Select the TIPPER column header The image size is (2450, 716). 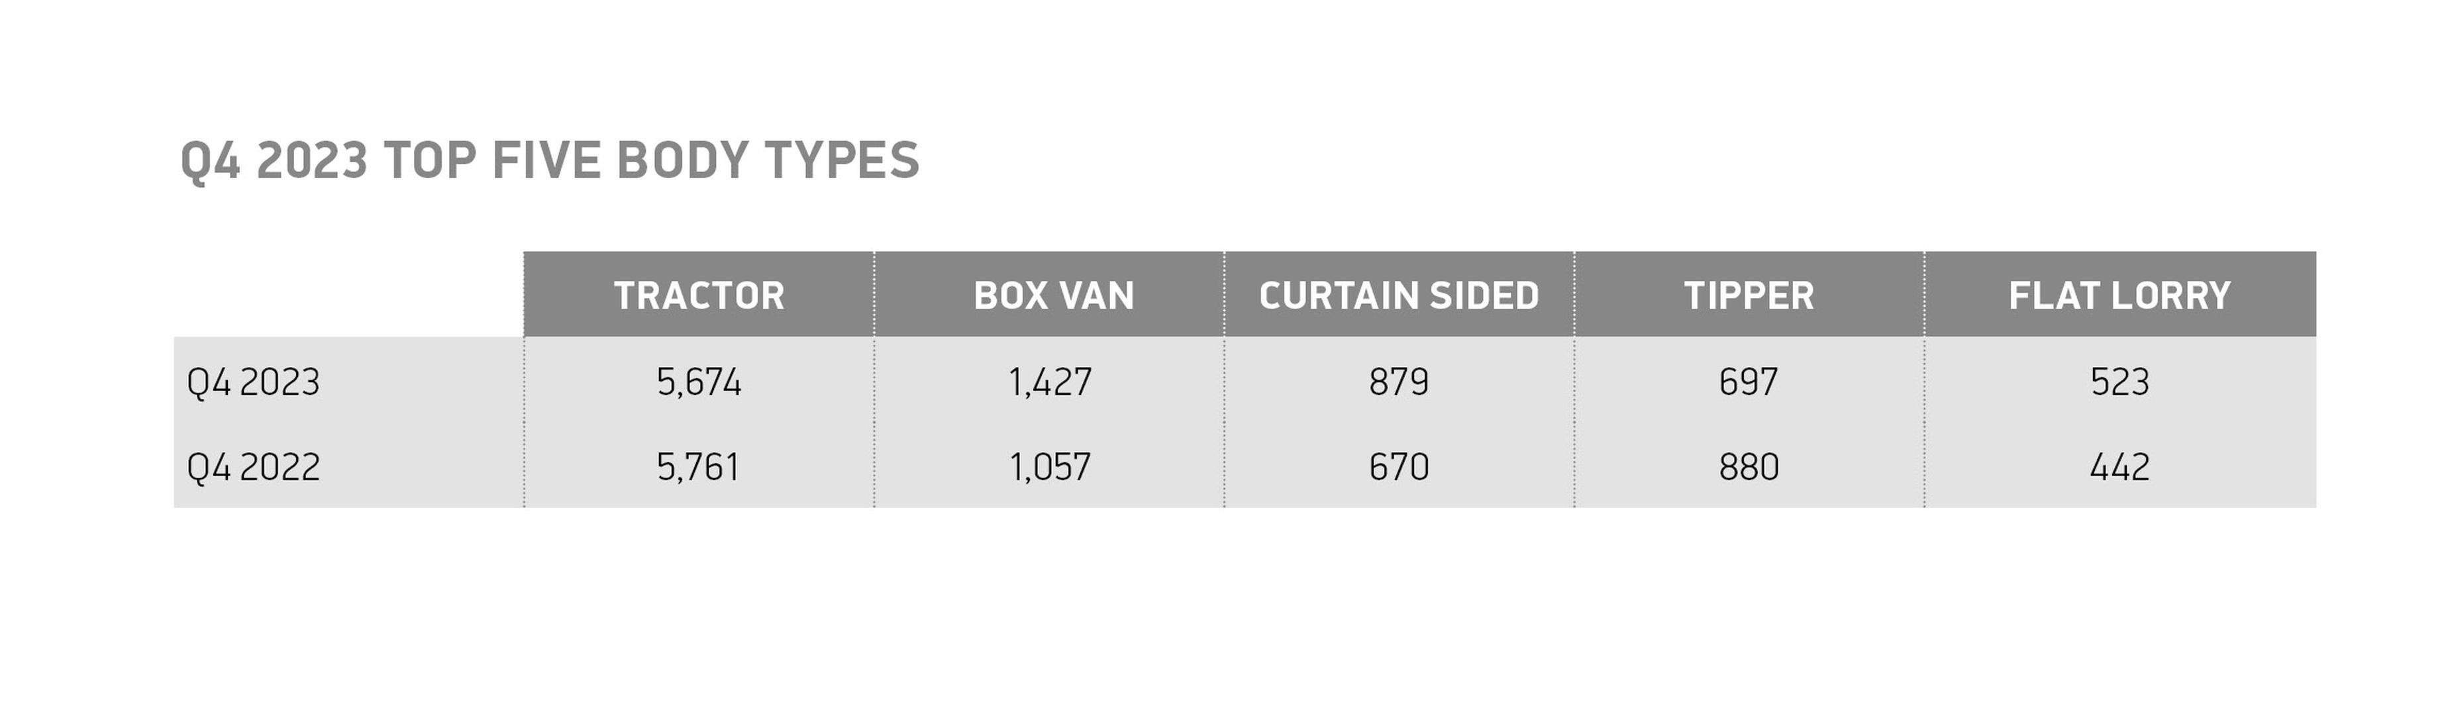1748,295
